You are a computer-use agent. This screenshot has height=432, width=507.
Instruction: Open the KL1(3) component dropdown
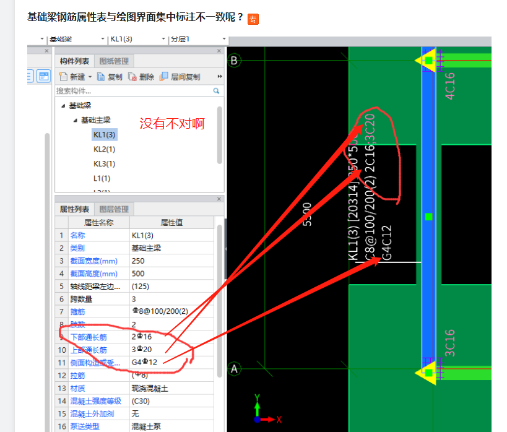[163, 39]
